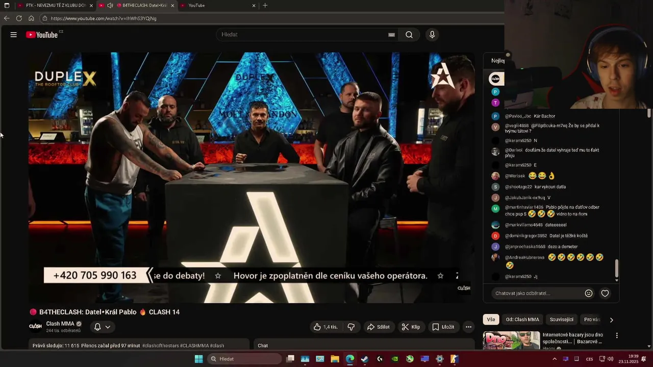Open the Internetové bazary video thumbnail
The height and width of the screenshot is (367, 653).
pos(511,340)
